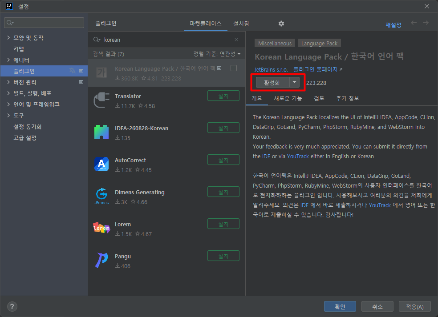
Task: Select the 새로운 기능 tab
Action: click(x=288, y=98)
